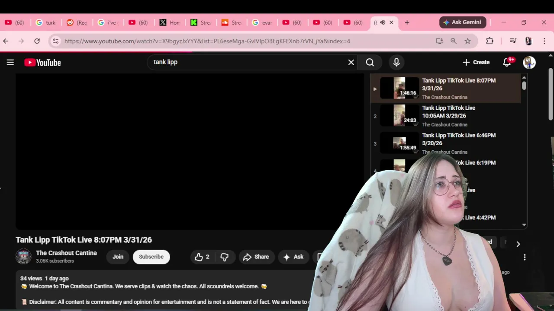Screen dimensions: 554x311
Task: Like the video with thumbs up
Action: click(x=202, y=257)
